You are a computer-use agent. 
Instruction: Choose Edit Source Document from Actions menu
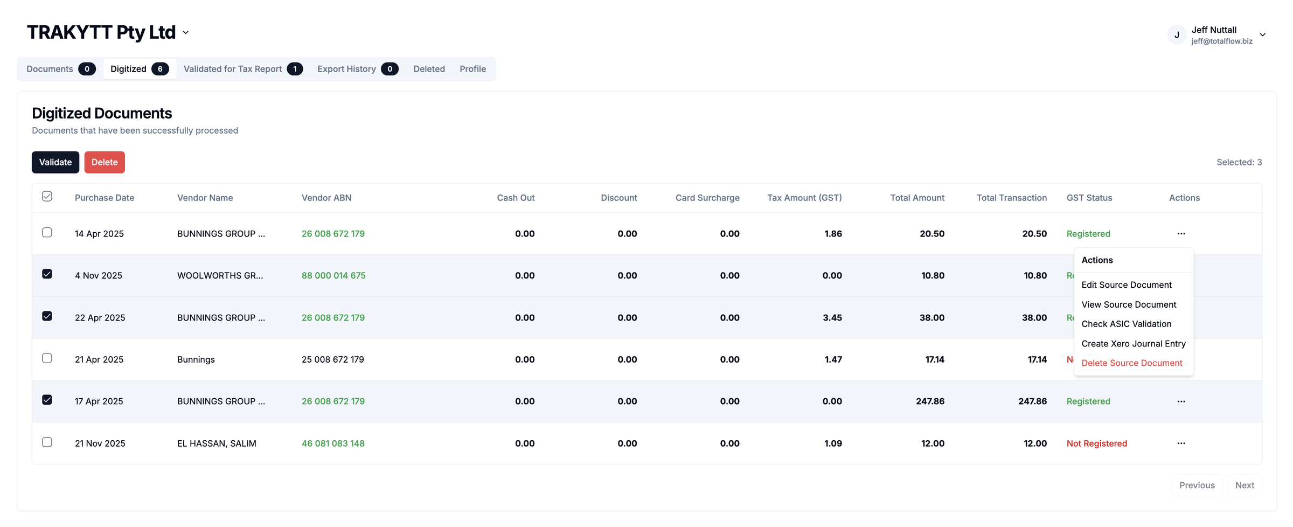pos(1126,285)
